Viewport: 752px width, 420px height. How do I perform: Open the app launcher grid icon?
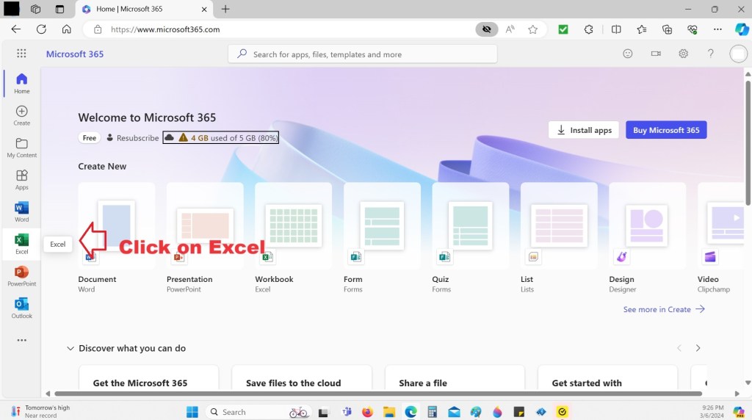click(x=21, y=54)
